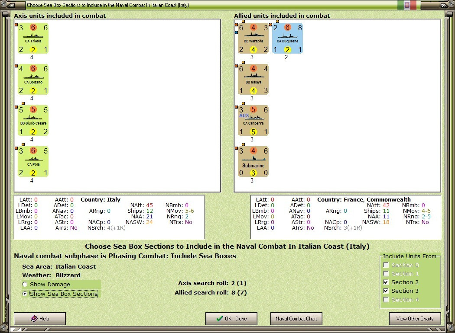Click the Allied NSrch value 3(+1R)

tap(353, 228)
